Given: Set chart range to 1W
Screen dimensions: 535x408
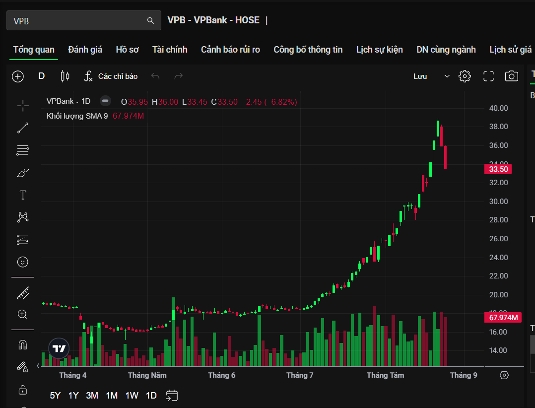Looking at the screenshot, I should [x=132, y=396].
